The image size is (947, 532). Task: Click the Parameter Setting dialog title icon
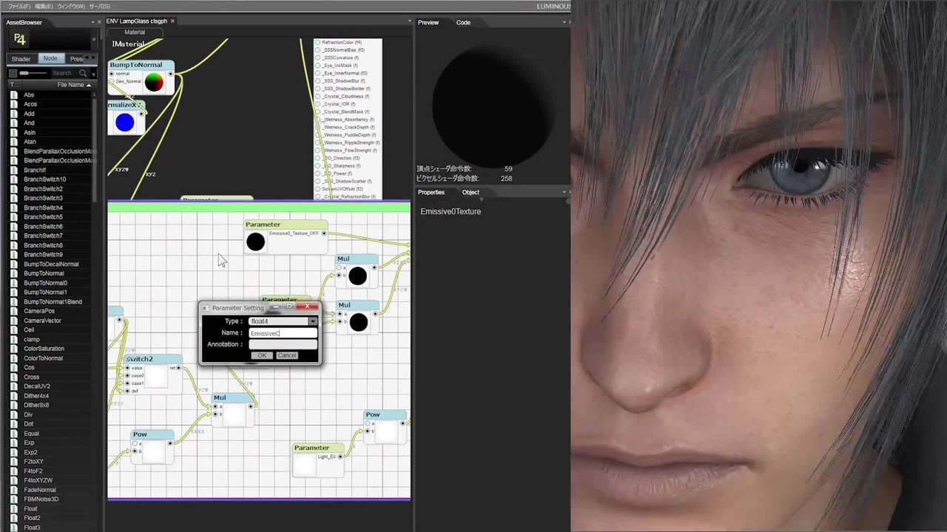coord(206,307)
